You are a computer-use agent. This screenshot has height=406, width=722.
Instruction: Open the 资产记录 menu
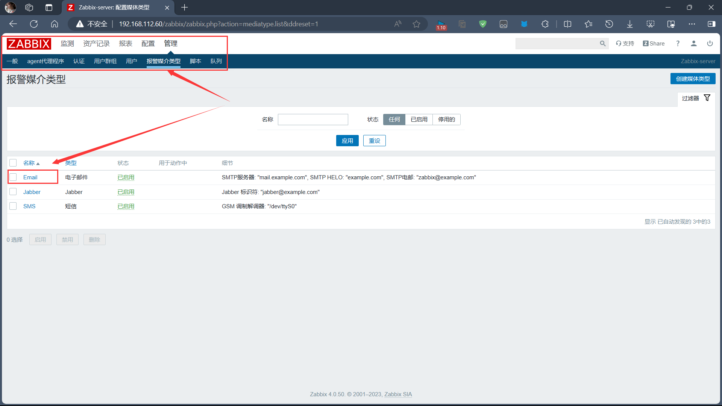click(x=96, y=44)
